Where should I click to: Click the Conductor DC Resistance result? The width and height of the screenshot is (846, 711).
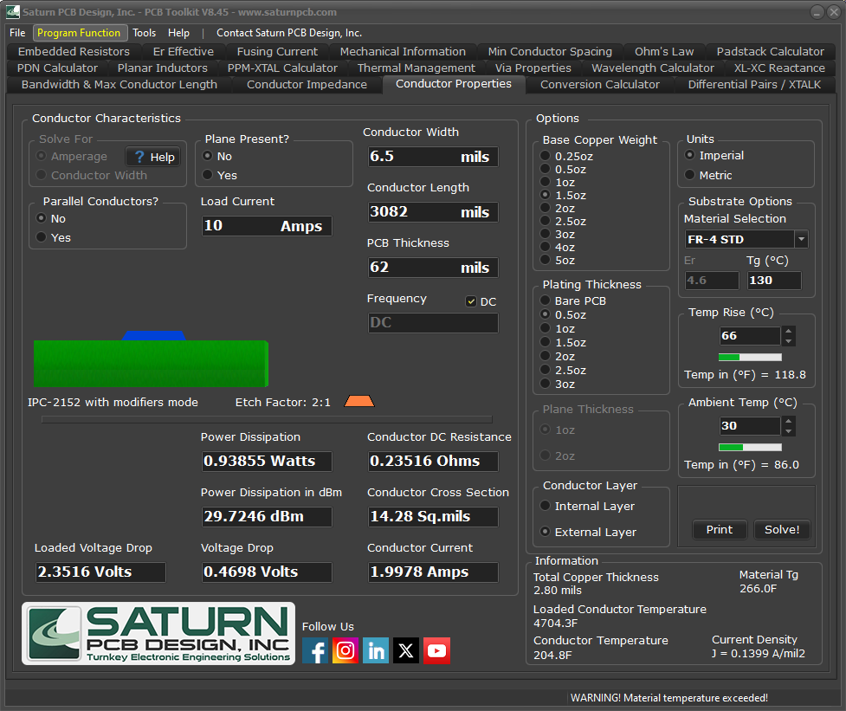coord(433,462)
